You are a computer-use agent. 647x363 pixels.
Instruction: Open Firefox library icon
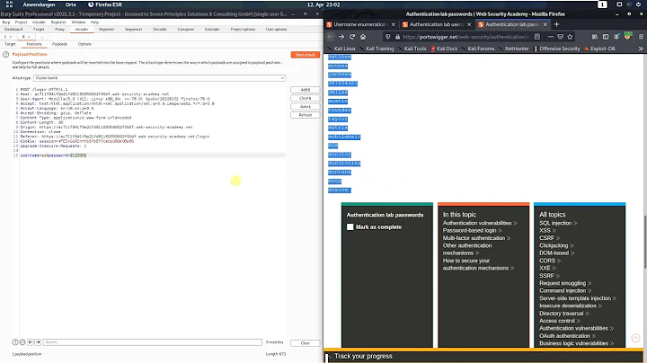[x=595, y=37]
